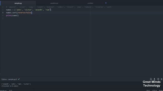The width and height of the screenshot is (163, 91).
Task: Open the 3:25 cursor position in the status bar
Action: [x=10, y=90]
